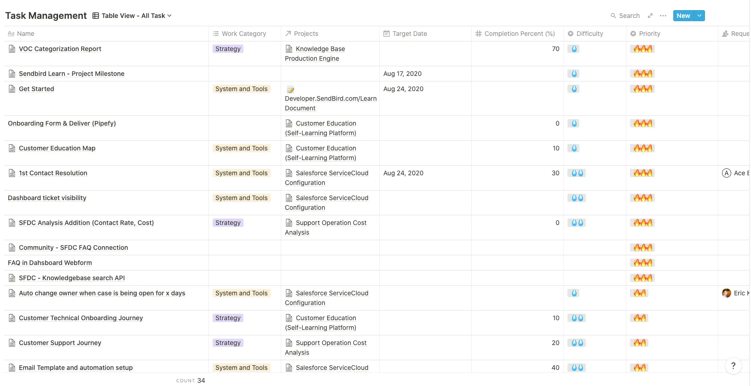
Task: Click the help question mark button
Action: [733, 366]
